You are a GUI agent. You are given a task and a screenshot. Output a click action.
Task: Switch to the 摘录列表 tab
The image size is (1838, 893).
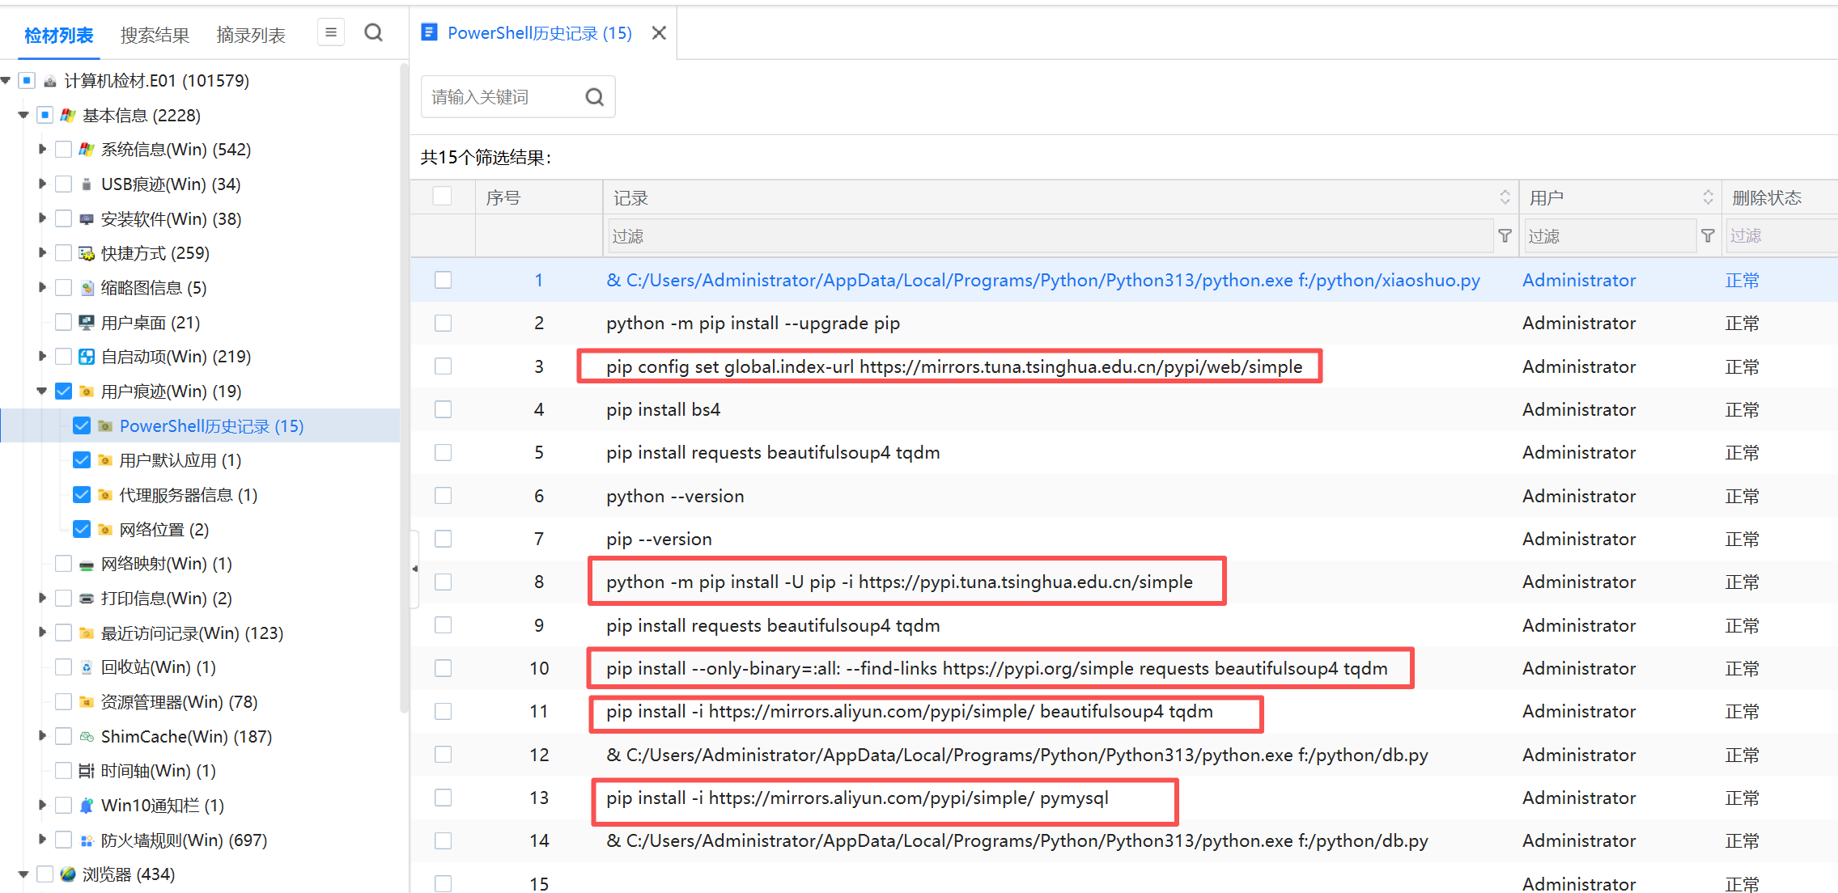251,36
